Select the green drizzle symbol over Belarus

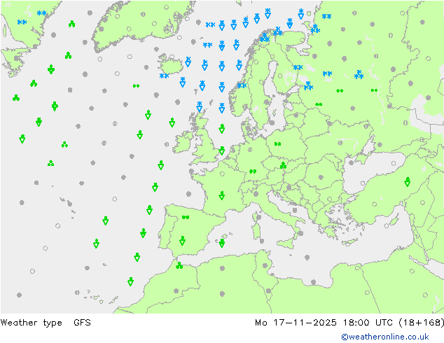tap(319, 104)
